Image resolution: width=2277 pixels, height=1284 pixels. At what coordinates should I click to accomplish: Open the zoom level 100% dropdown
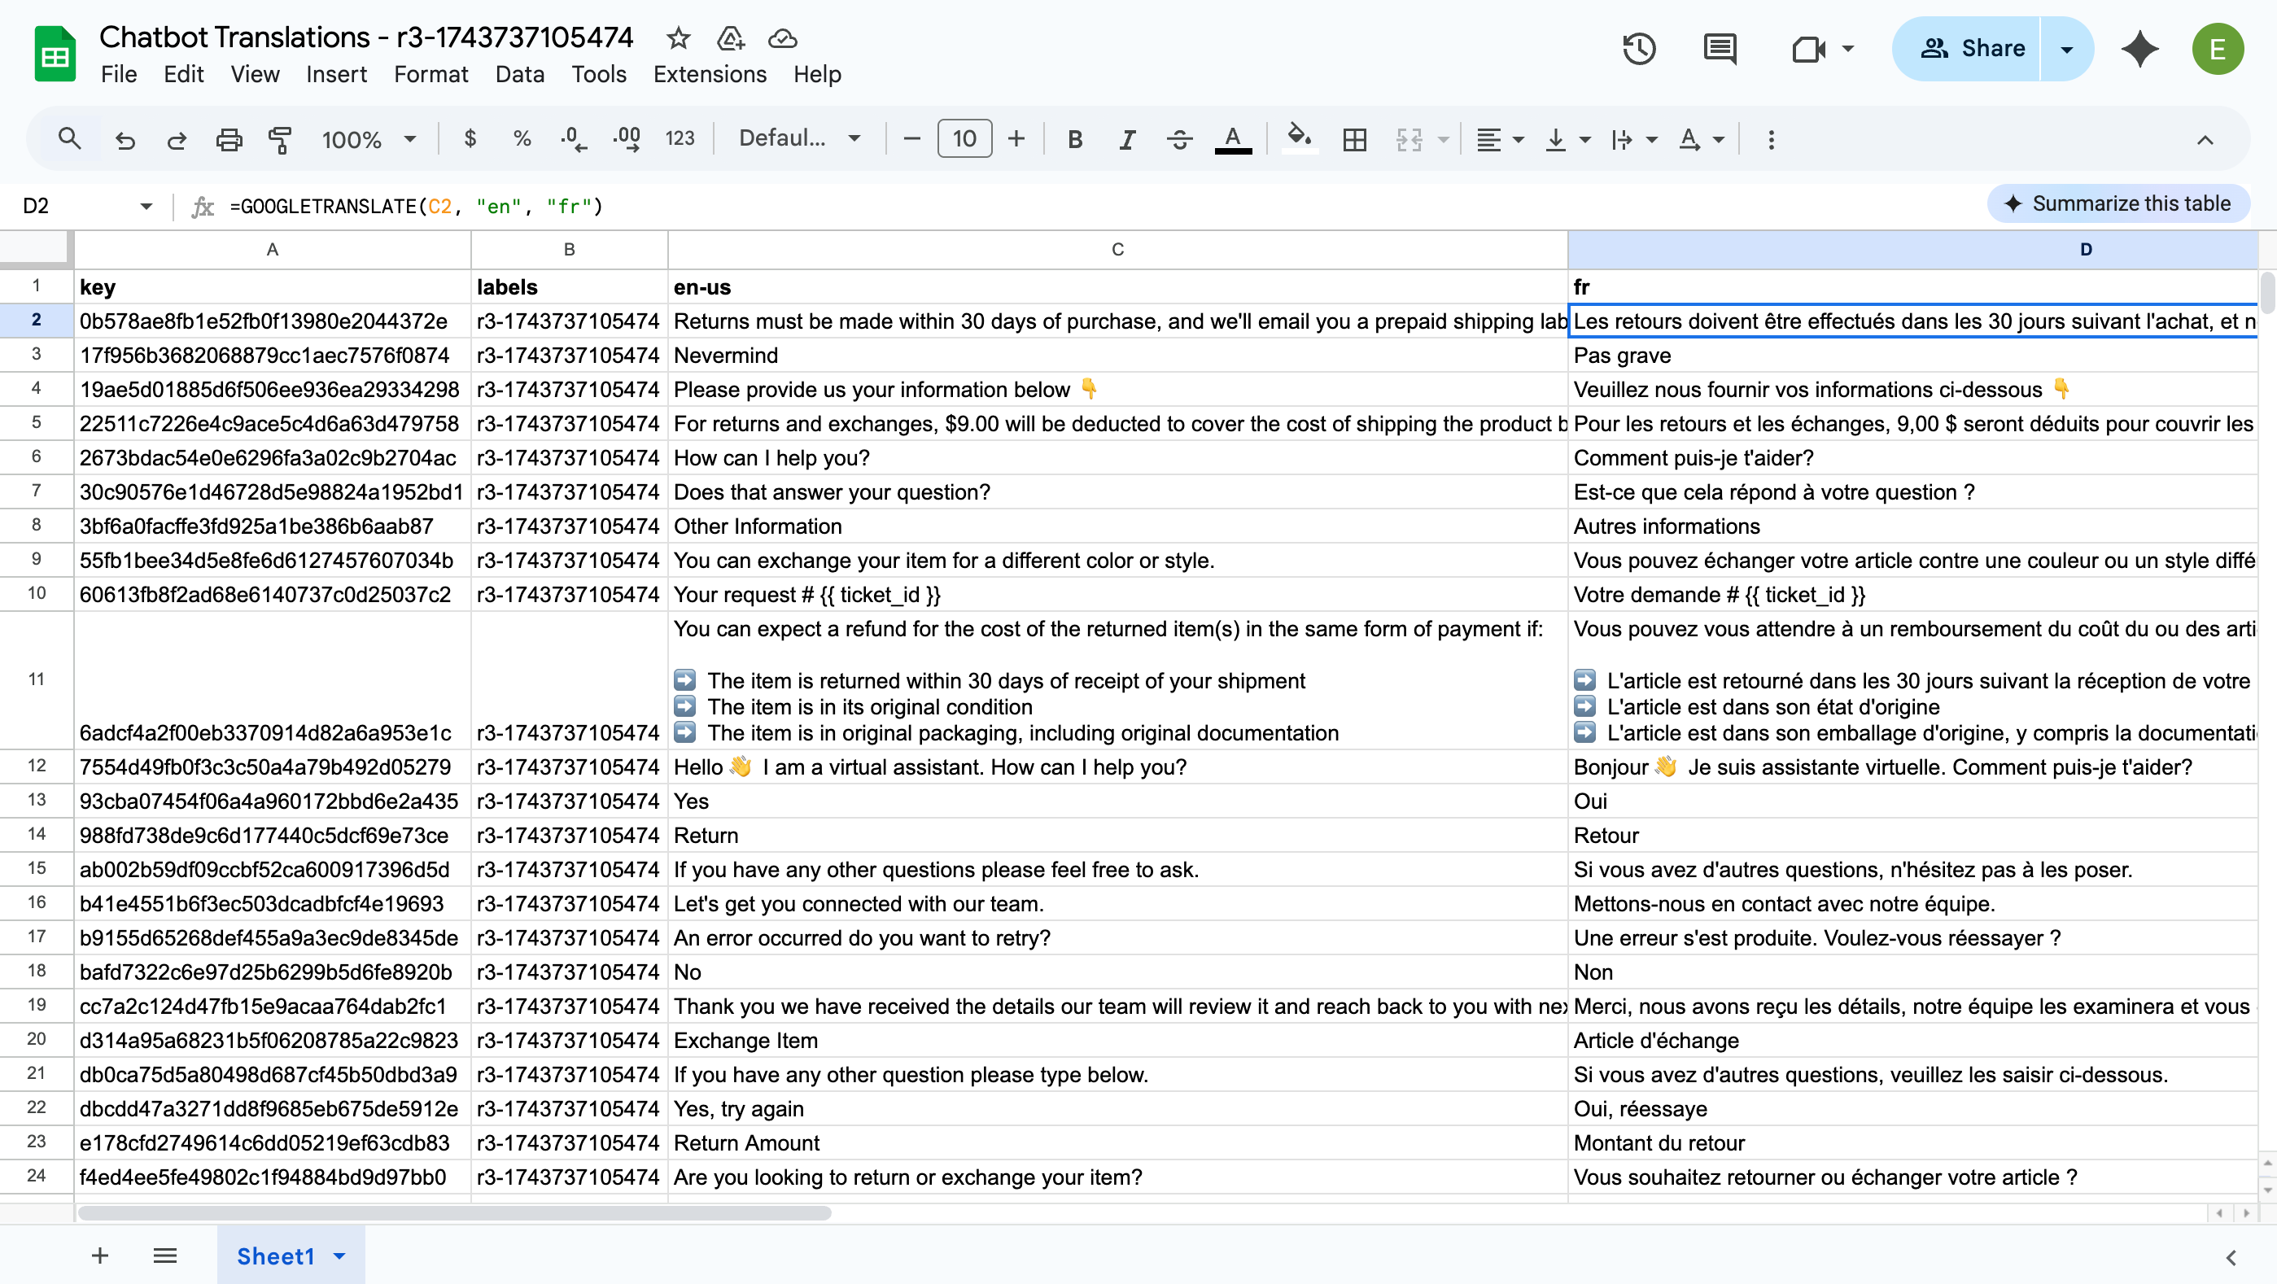(369, 139)
